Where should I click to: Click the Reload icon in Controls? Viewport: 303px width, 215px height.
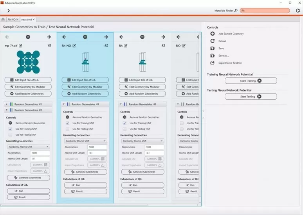click(212, 41)
